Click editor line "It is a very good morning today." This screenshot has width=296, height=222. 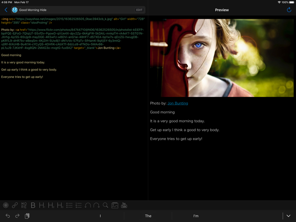tap(23, 62)
